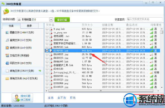Check the box for 9.png.lnk
This screenshot has height=108, width=165.
pyautogui.click(x=47, y=29)
